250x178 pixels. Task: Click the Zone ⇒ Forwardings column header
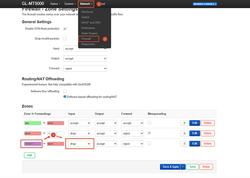pos(37,114)
